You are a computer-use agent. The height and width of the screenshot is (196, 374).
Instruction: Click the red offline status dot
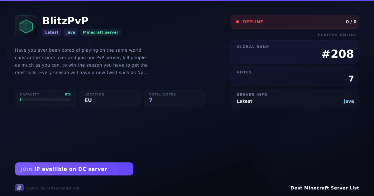237,22
